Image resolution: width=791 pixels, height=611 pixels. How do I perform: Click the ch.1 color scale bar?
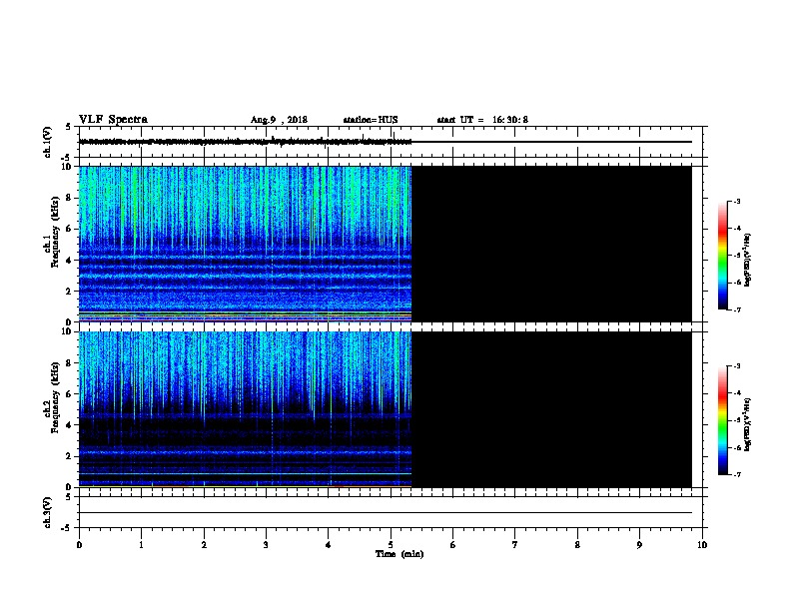coord(722,256)
